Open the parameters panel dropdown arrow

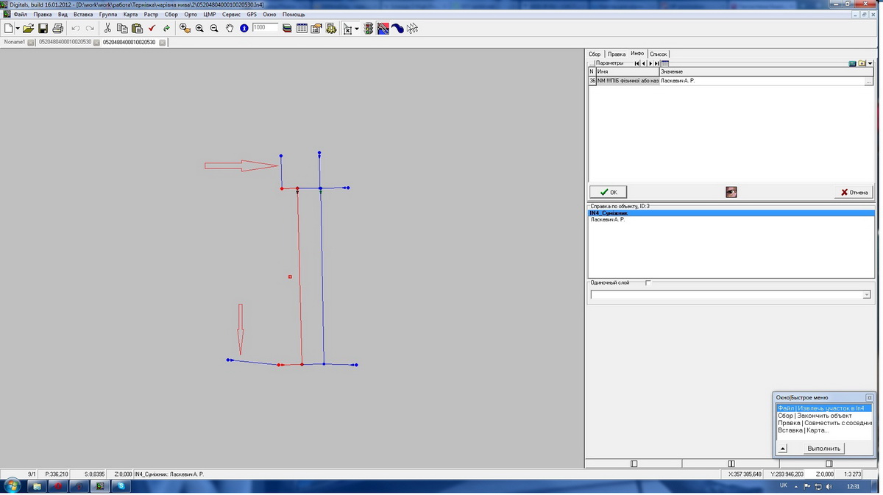click(x=870, y=64)
